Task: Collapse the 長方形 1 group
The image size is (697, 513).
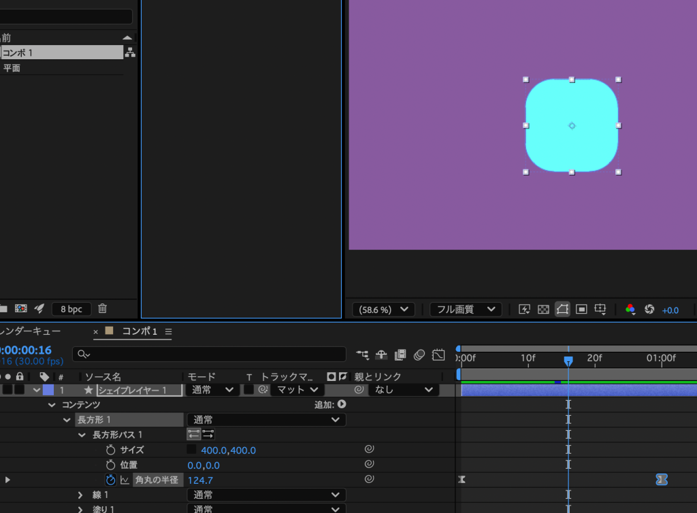Action: pyautogui.click(x=67, y=420)
